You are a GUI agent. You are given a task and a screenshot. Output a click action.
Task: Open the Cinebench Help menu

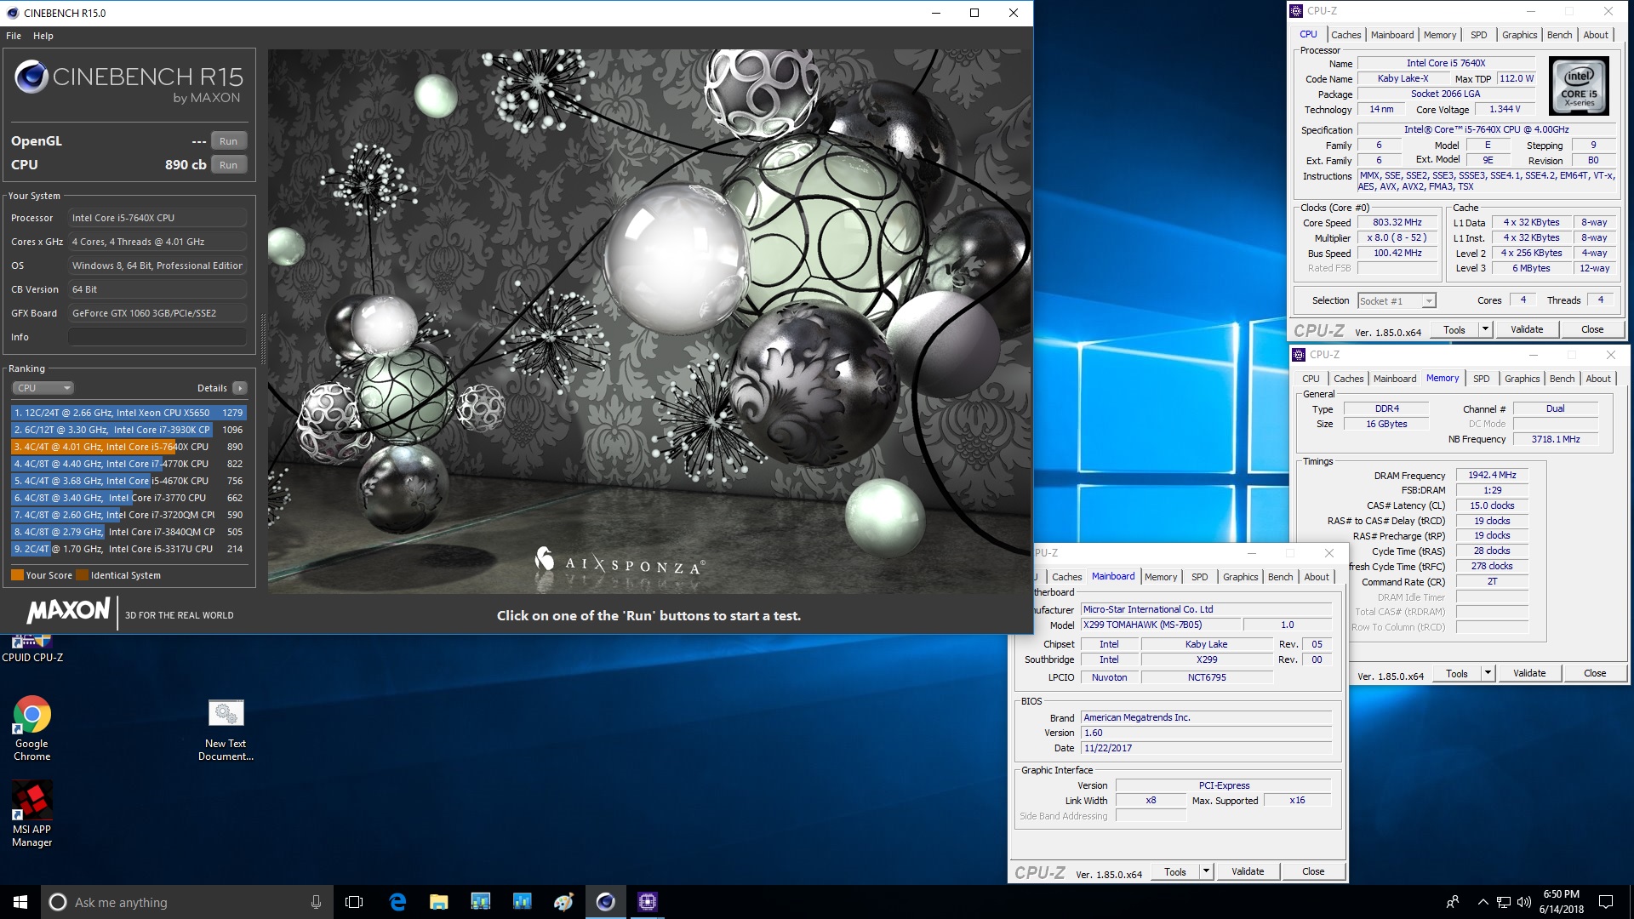point(43,36)
